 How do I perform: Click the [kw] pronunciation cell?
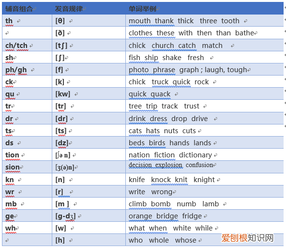[89, 94]
